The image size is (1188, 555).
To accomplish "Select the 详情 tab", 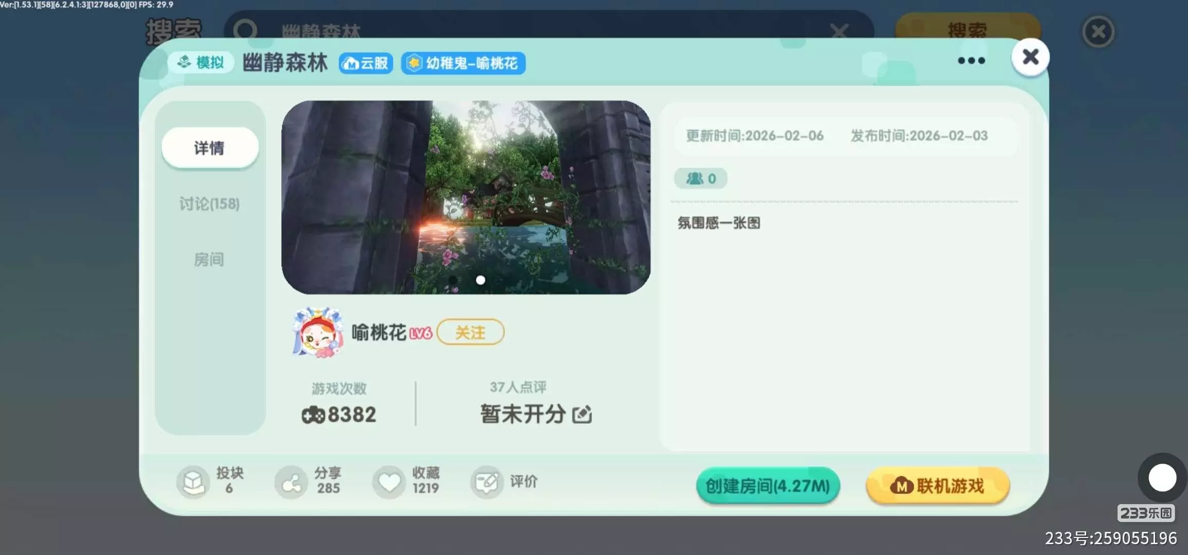I will click(x=210, y=148).
